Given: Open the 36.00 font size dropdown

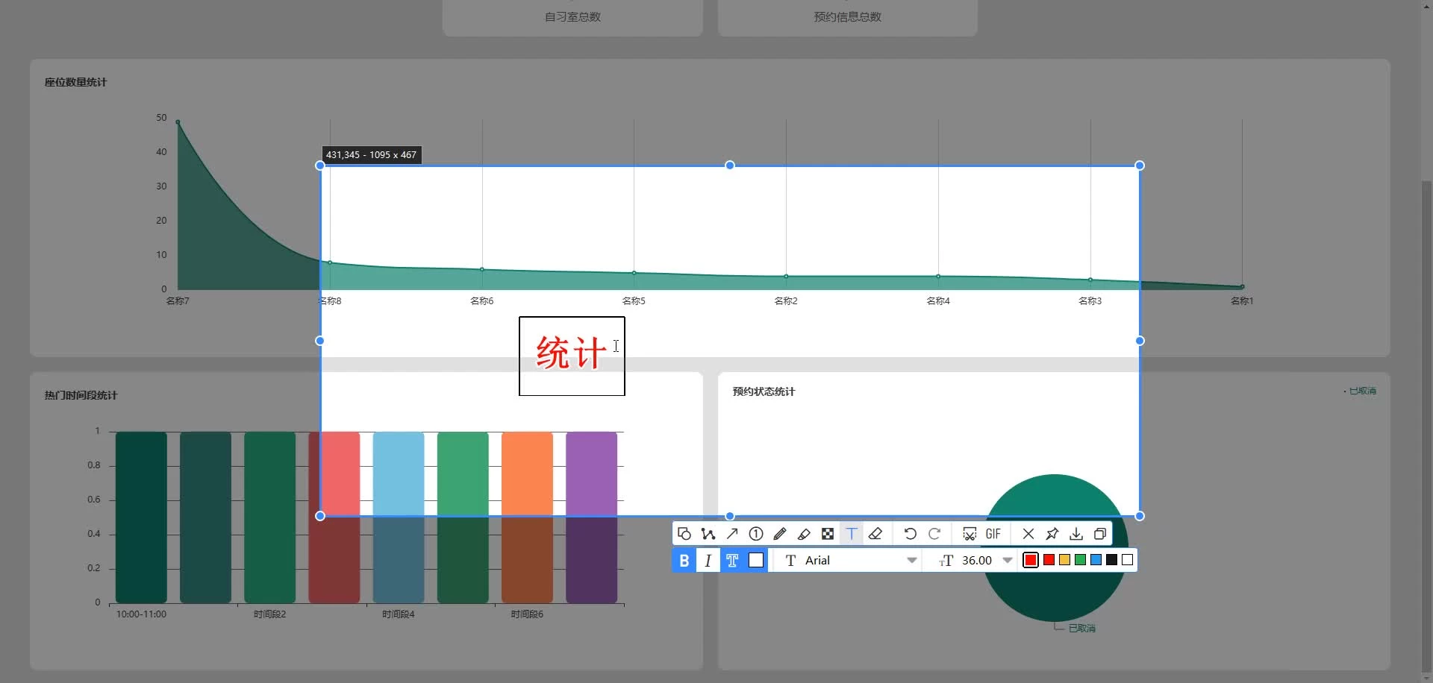Looking at the screenshot, I should [976, 561].
